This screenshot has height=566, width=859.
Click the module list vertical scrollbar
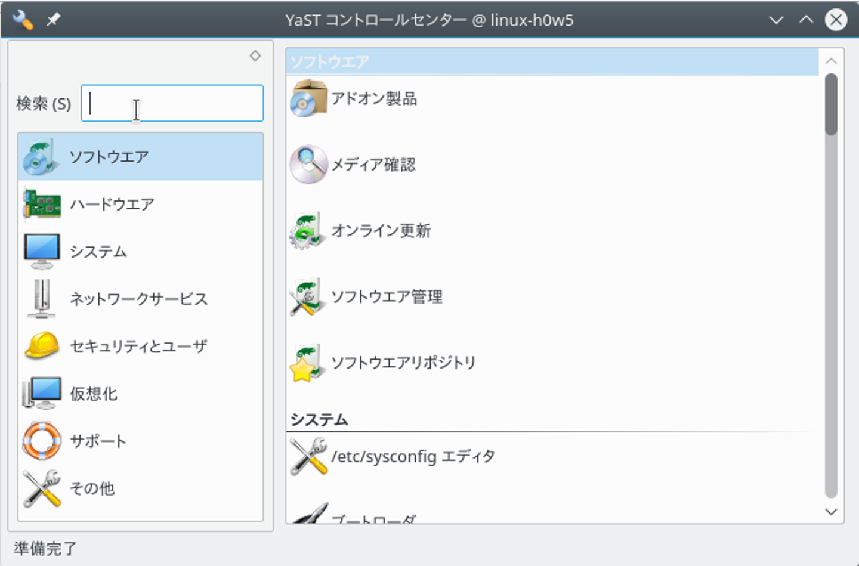tap(831, 285)
